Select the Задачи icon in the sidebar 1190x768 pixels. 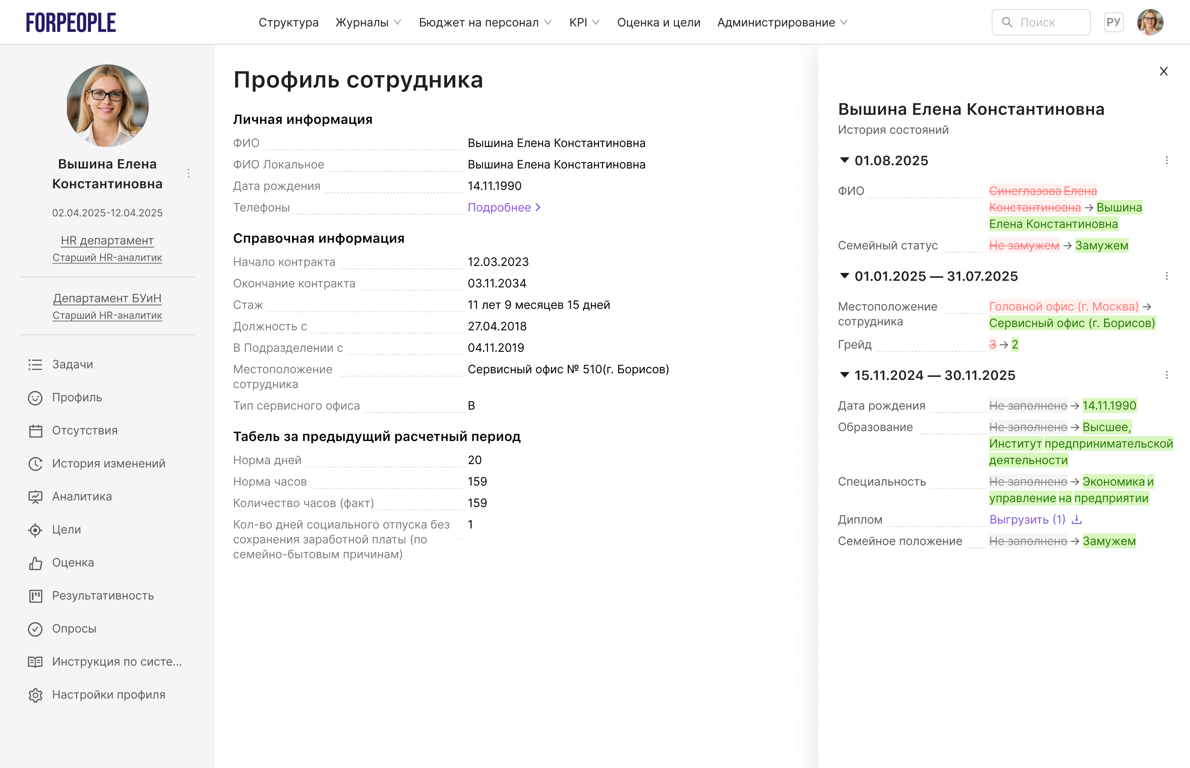coord(35,364)
